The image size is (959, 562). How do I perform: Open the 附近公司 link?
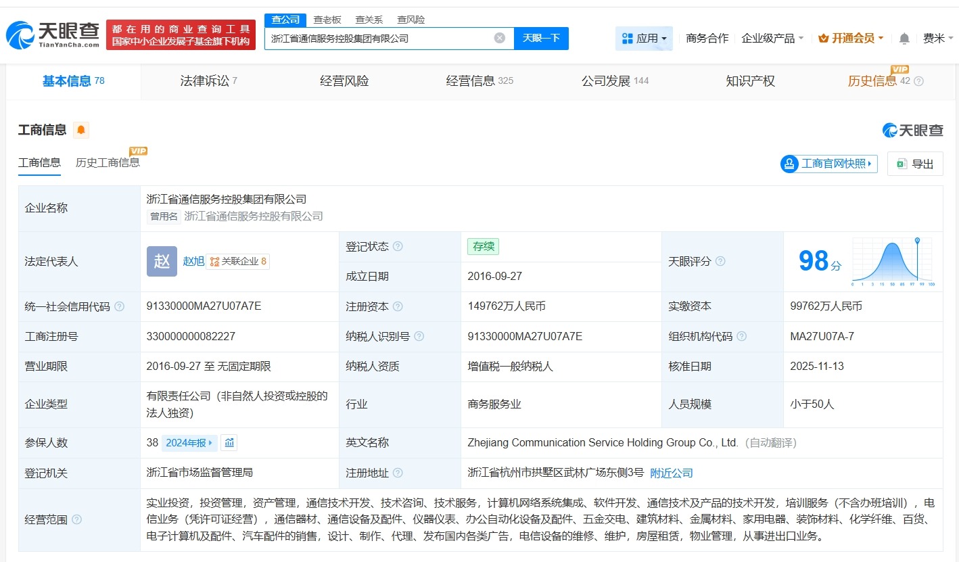click(671, 473)
